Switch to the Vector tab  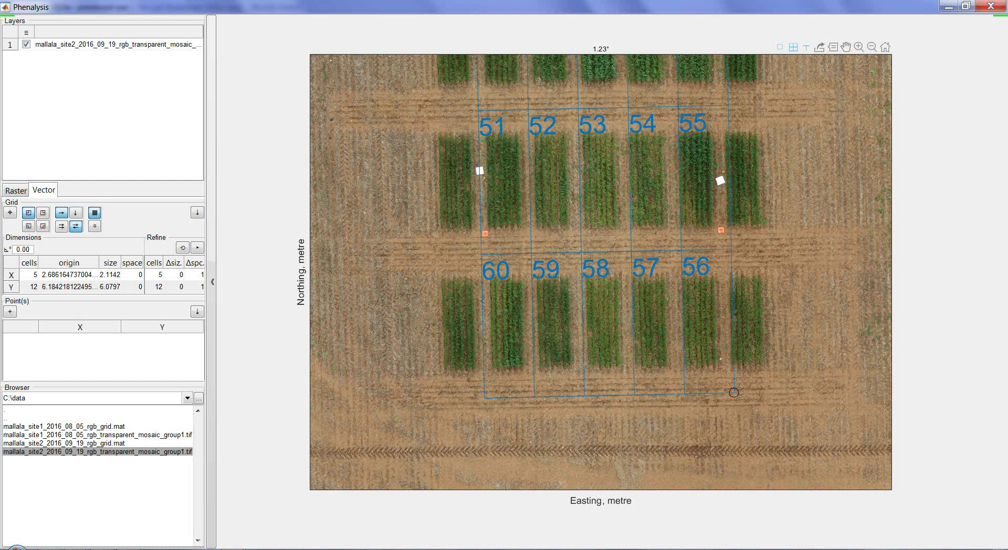point(44,190)
